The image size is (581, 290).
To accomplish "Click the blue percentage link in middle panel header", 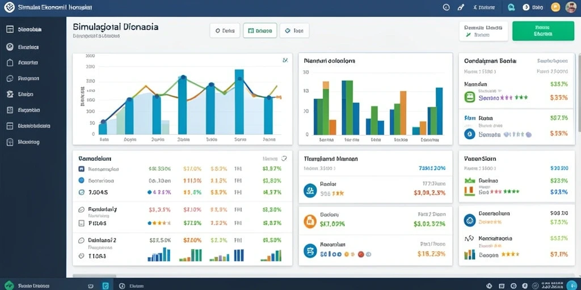I will coord(432,168).
